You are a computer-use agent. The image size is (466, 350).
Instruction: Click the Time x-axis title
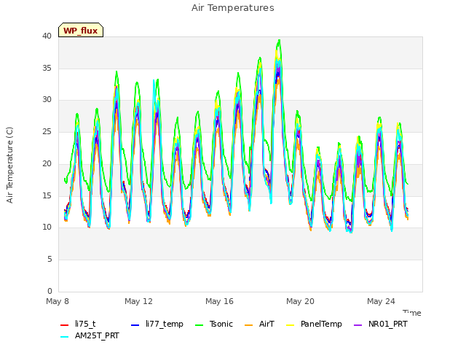(x=412, y=313)
